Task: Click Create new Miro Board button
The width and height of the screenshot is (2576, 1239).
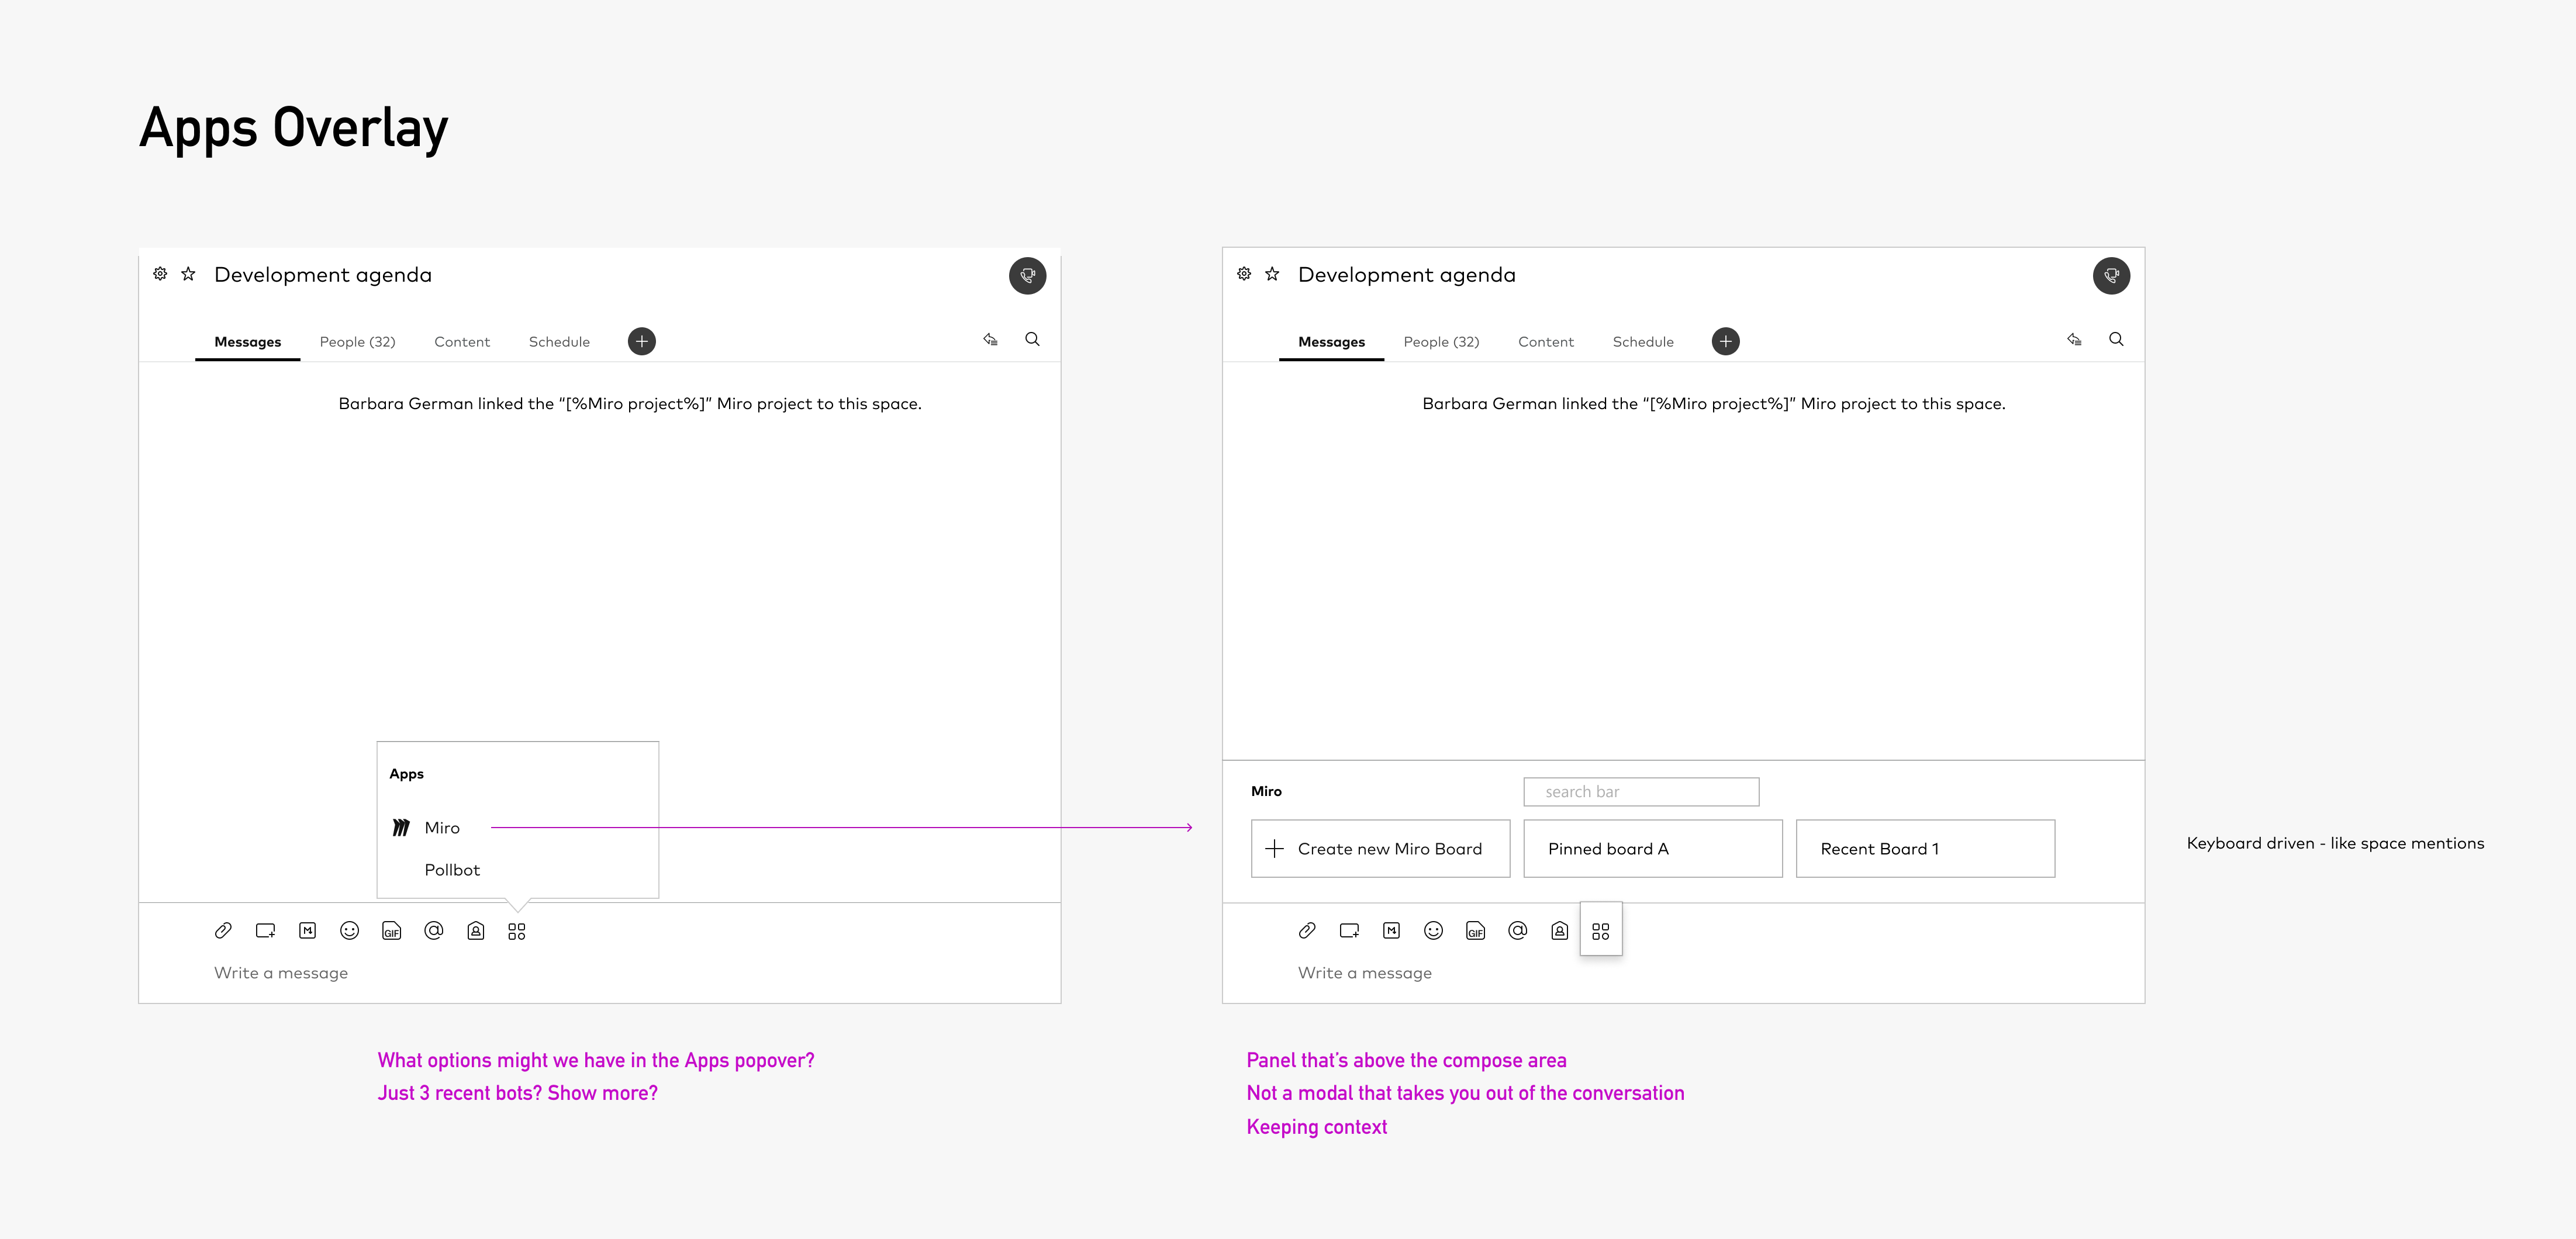Action: (1380, 848)
